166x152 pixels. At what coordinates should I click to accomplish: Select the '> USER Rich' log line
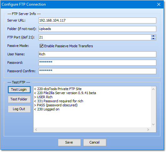coord(43,97)
